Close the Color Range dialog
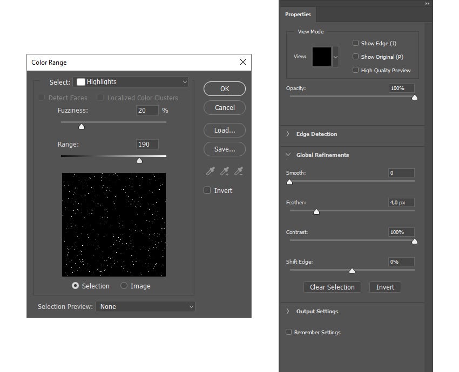The width and height of the screenshot is (459, 372). (242, 63)
